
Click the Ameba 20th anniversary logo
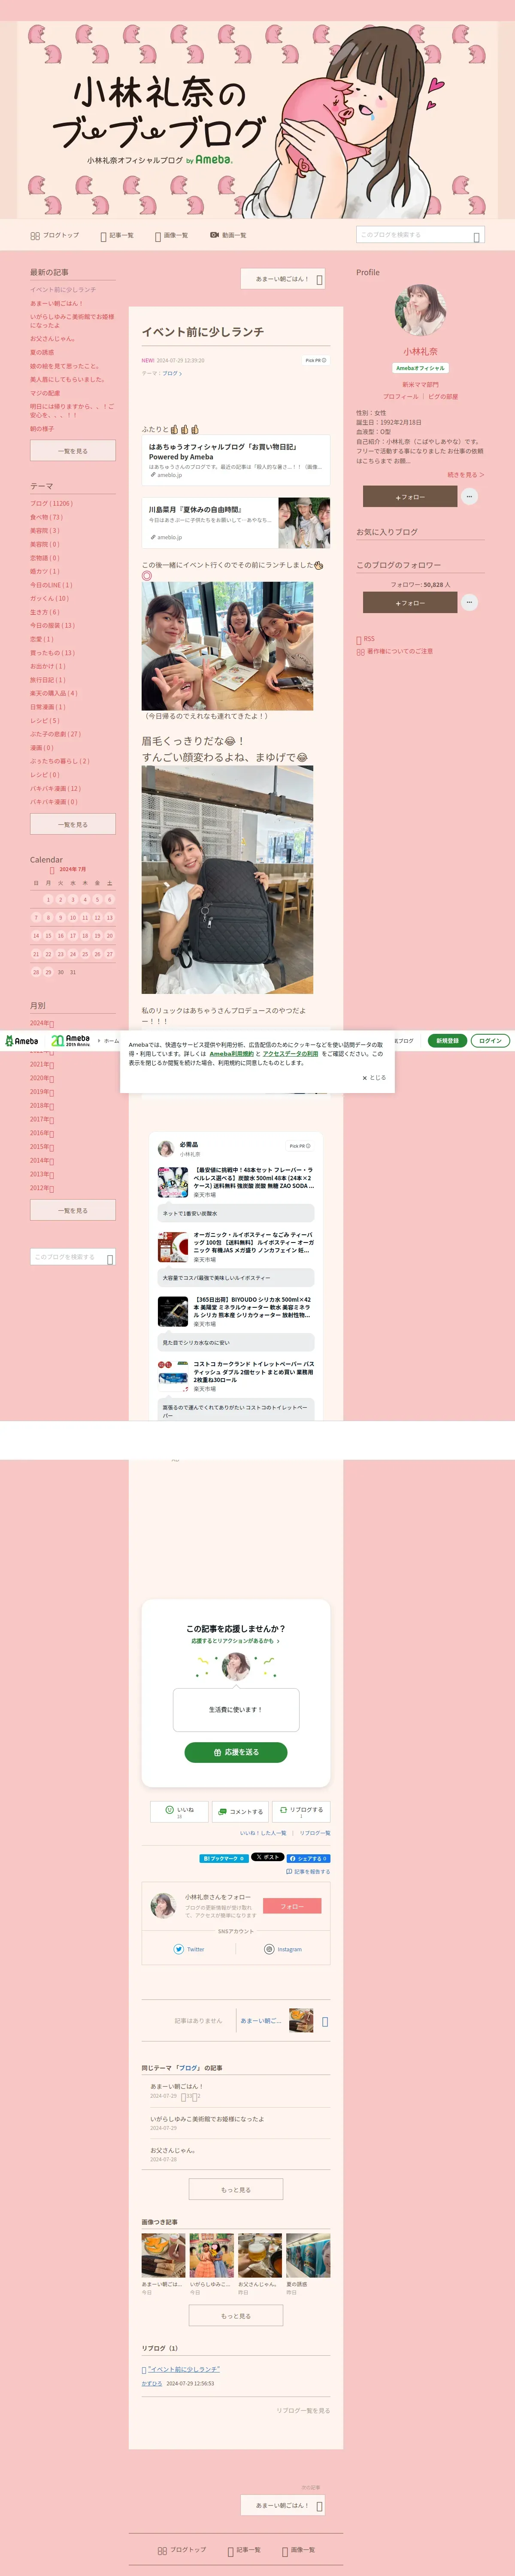point(70,1041)
